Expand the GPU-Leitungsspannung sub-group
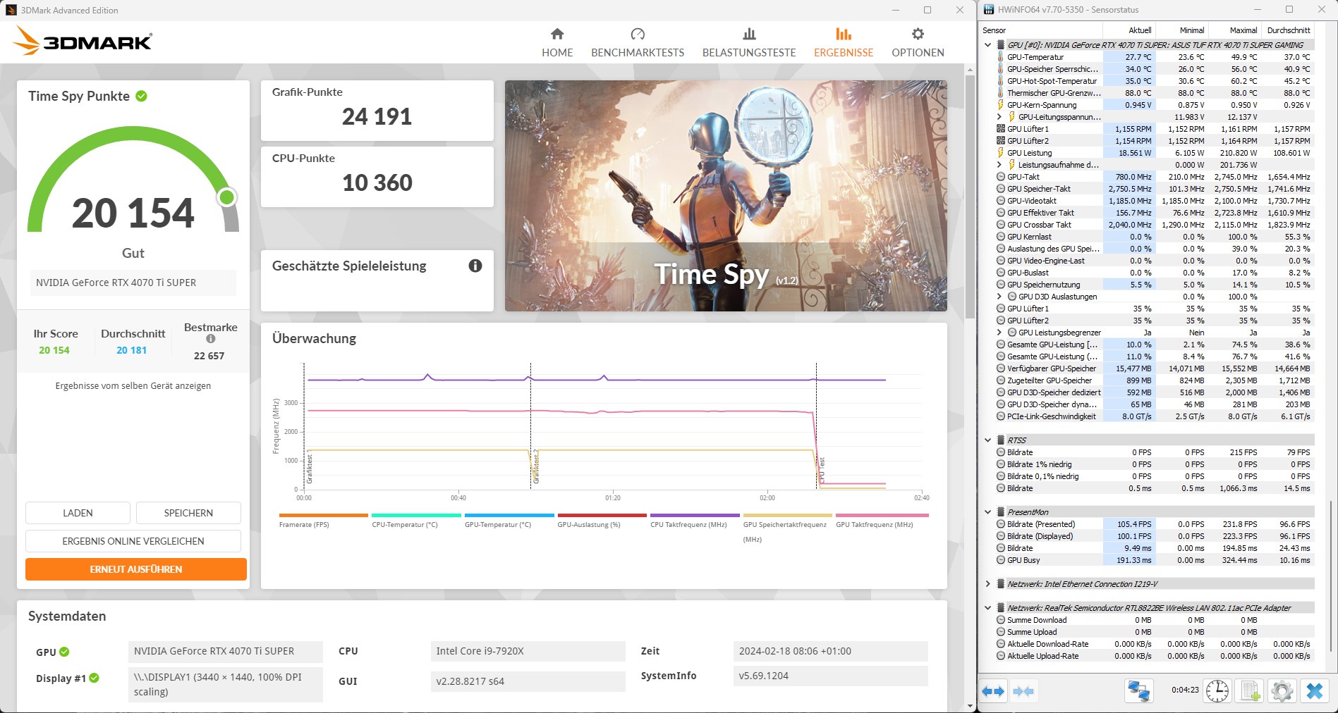Screen dimensions: 1338x713 click(999, 117)
